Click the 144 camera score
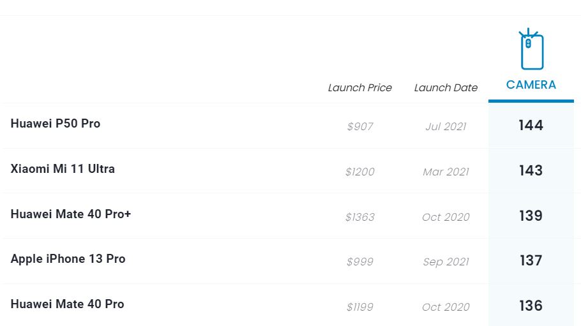581x326 pixels. click(531, 125)
